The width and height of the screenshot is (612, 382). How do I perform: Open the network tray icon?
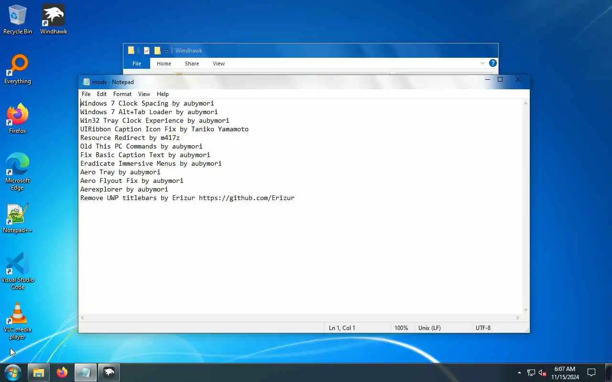coord(531,372)
